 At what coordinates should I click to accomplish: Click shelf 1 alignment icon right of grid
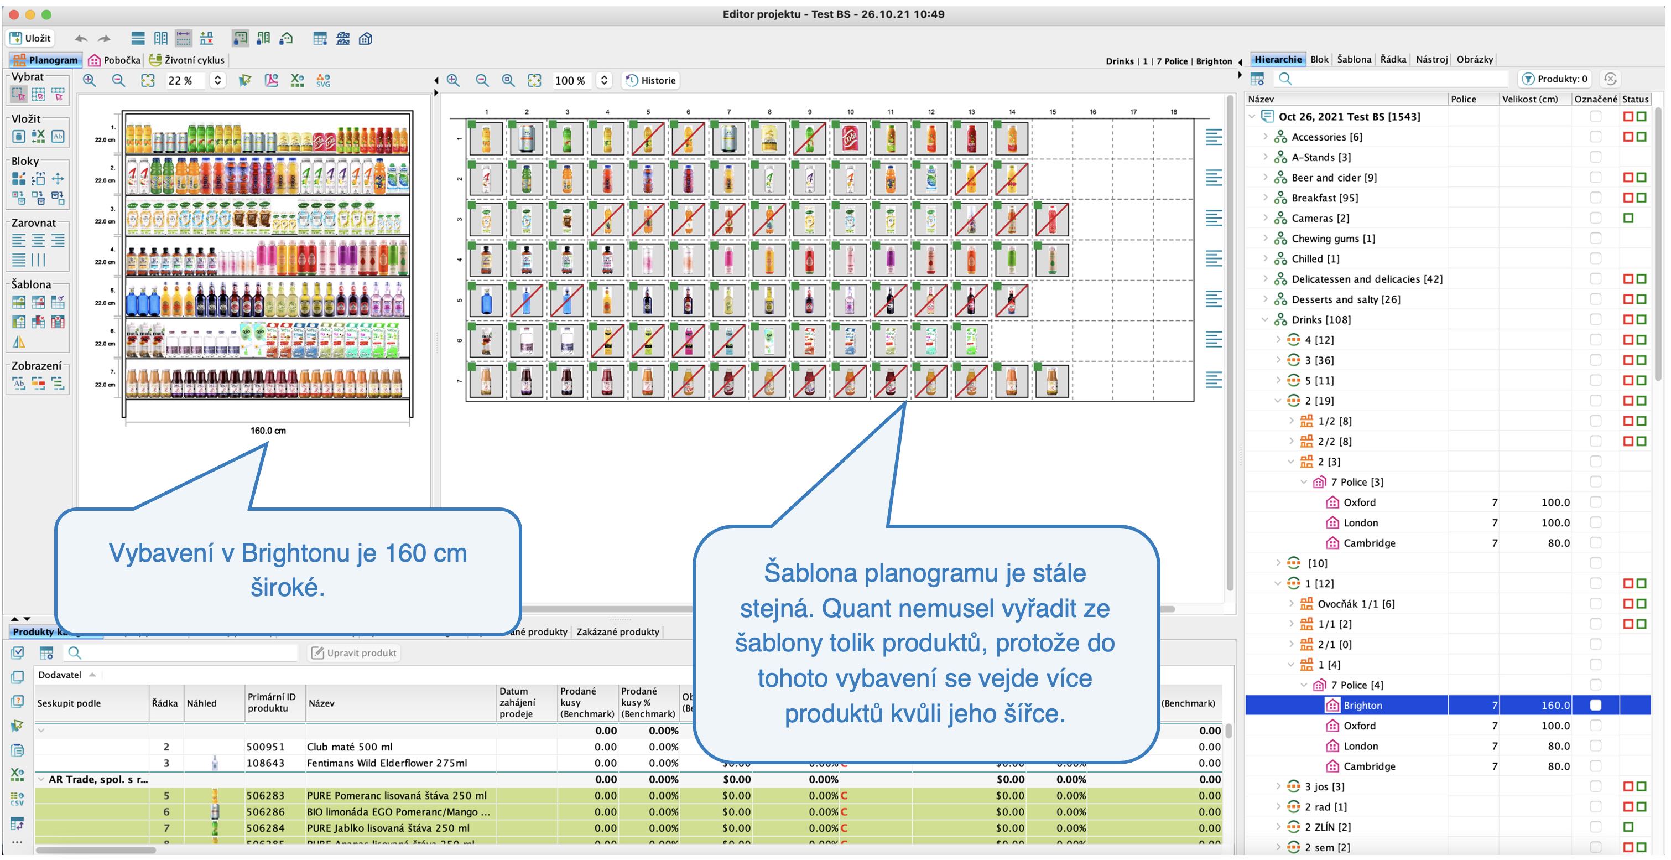tap(1213, 137)
